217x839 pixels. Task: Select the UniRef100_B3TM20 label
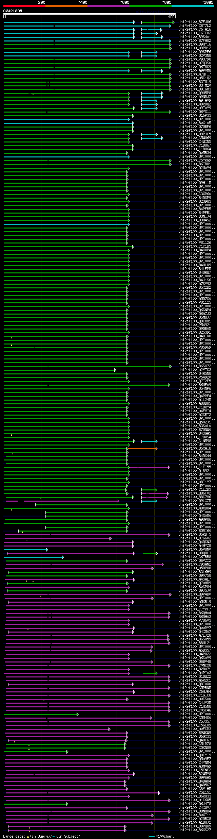click(195, 86)
